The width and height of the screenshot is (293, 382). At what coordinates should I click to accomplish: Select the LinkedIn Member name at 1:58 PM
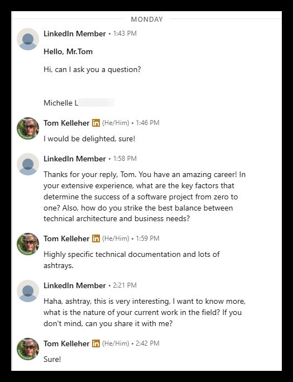[x=75, y=159]
